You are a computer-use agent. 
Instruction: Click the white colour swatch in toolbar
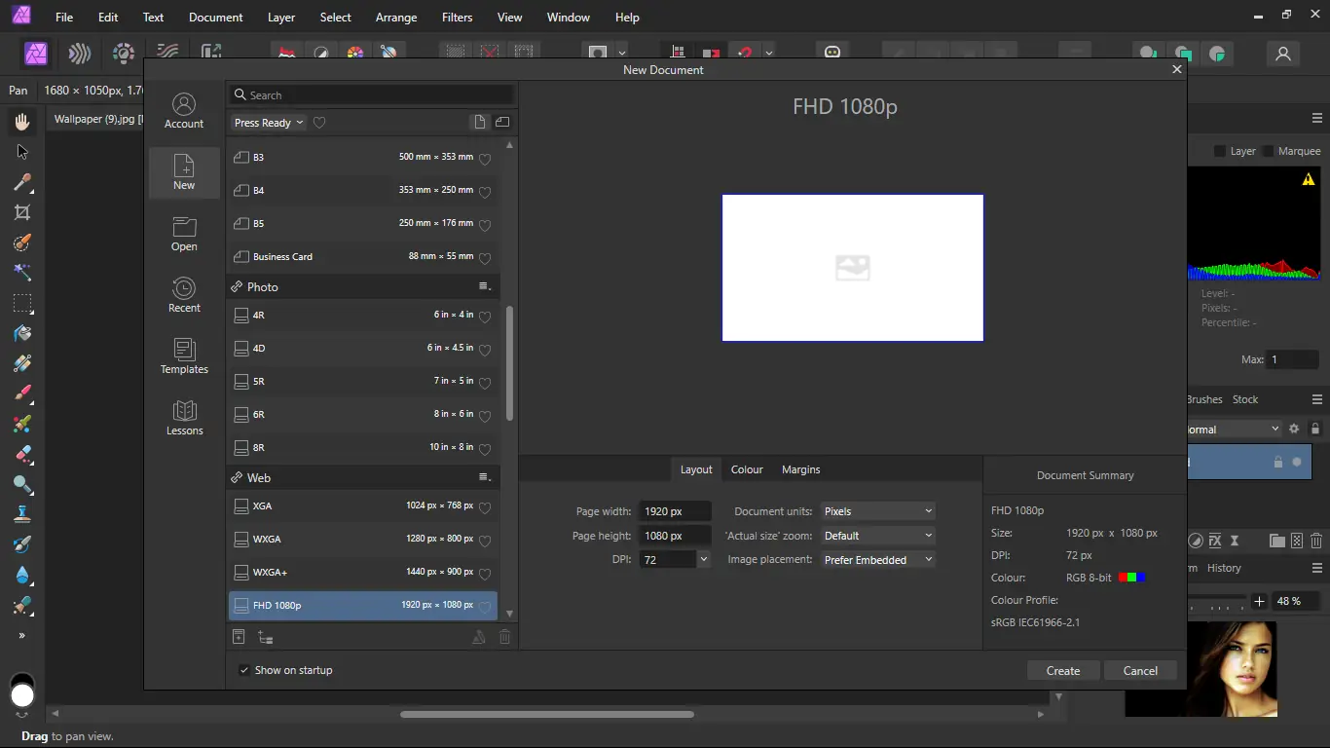pos(22,695)
